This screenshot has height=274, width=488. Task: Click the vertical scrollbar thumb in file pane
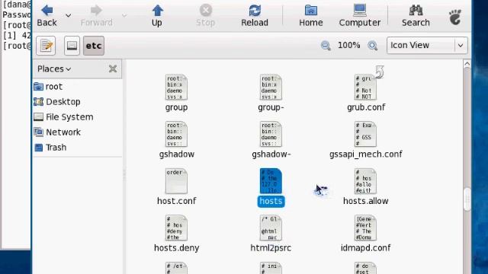point(467,199)
